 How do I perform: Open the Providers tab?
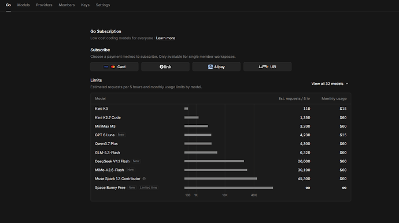[44, 5]
